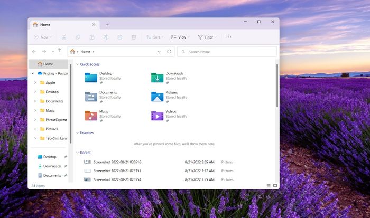Switch to details view in status bar

click(269, 186)
